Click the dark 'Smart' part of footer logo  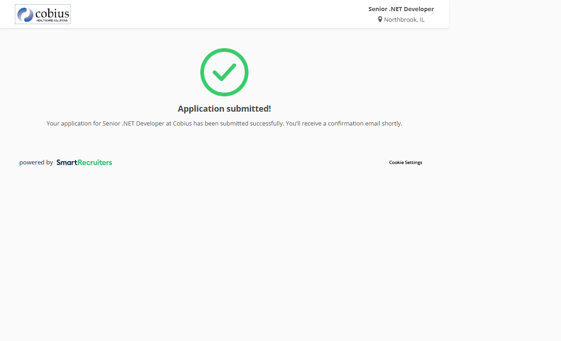click(x=67, y=163)
